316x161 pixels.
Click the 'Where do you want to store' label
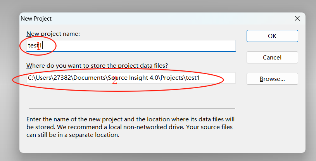[x=97, y=66]
